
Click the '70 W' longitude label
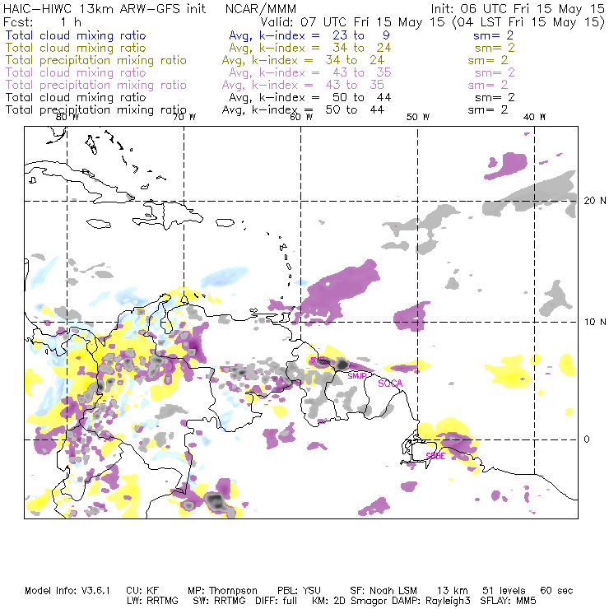coord(184,117)
